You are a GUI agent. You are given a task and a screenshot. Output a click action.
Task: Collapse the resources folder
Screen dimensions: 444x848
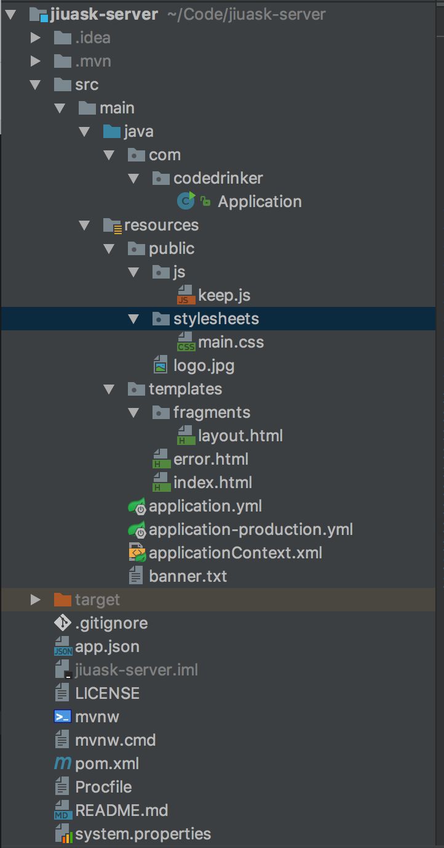click(x=84, y=225)
